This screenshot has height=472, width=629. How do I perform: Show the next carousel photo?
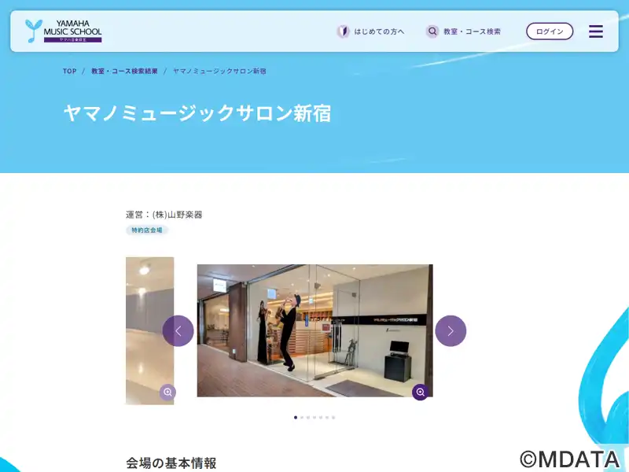click(451, 330)
